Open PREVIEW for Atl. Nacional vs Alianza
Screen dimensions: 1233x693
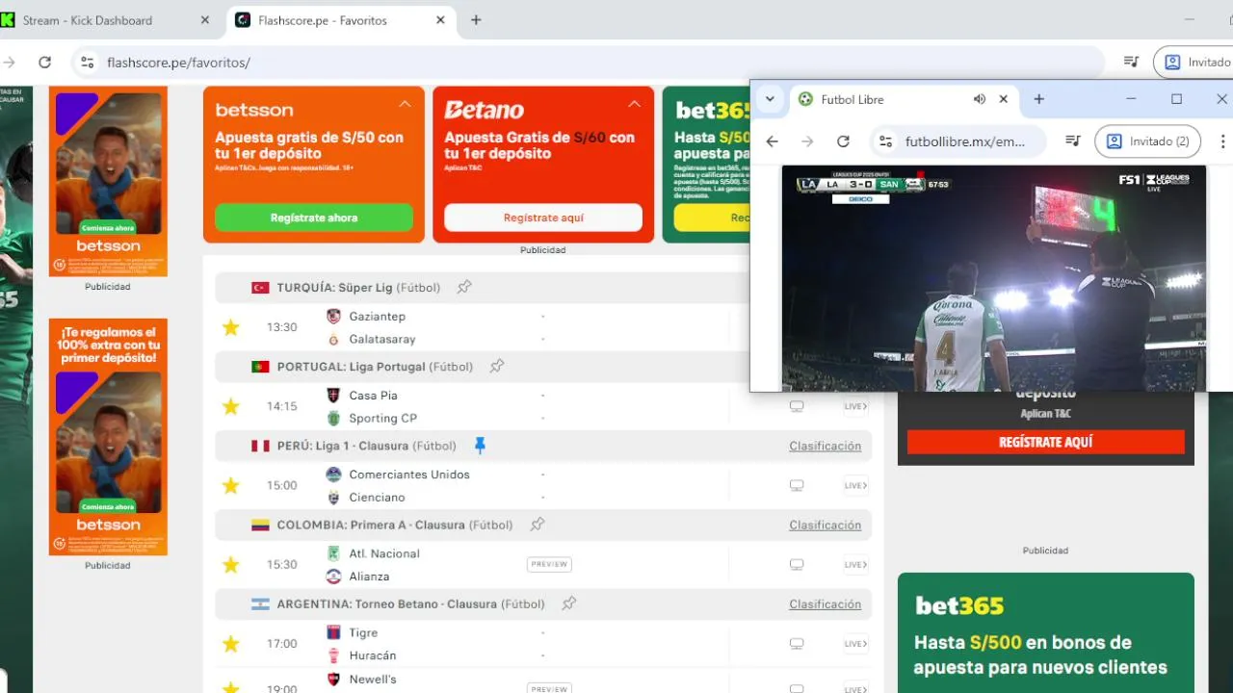[549, 564]
